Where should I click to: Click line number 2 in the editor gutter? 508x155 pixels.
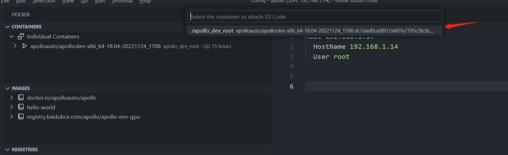pyautogui.click(x=292, y=46)
